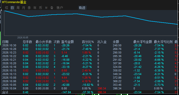179x95 pixels.
Task: Click total lots 0.40 in 合计 row
Action: click(25, 92)
